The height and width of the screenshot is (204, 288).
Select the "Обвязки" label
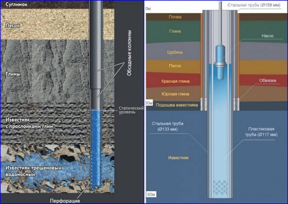click(267, 80)
